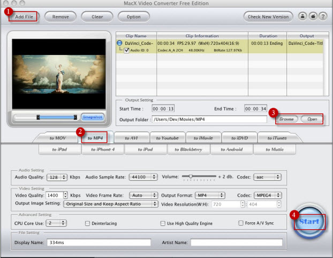This screenshot has height=258, width=333.
Task: Open the Option settings
Action: tap(134, 17)
